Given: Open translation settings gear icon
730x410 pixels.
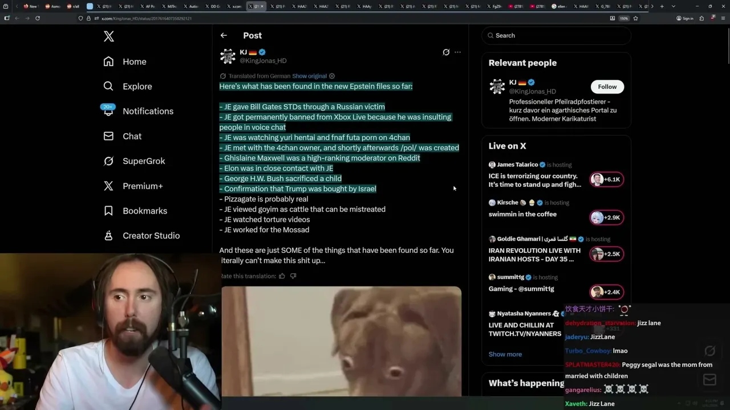Looking at the screenshot, I should [332, 76].
